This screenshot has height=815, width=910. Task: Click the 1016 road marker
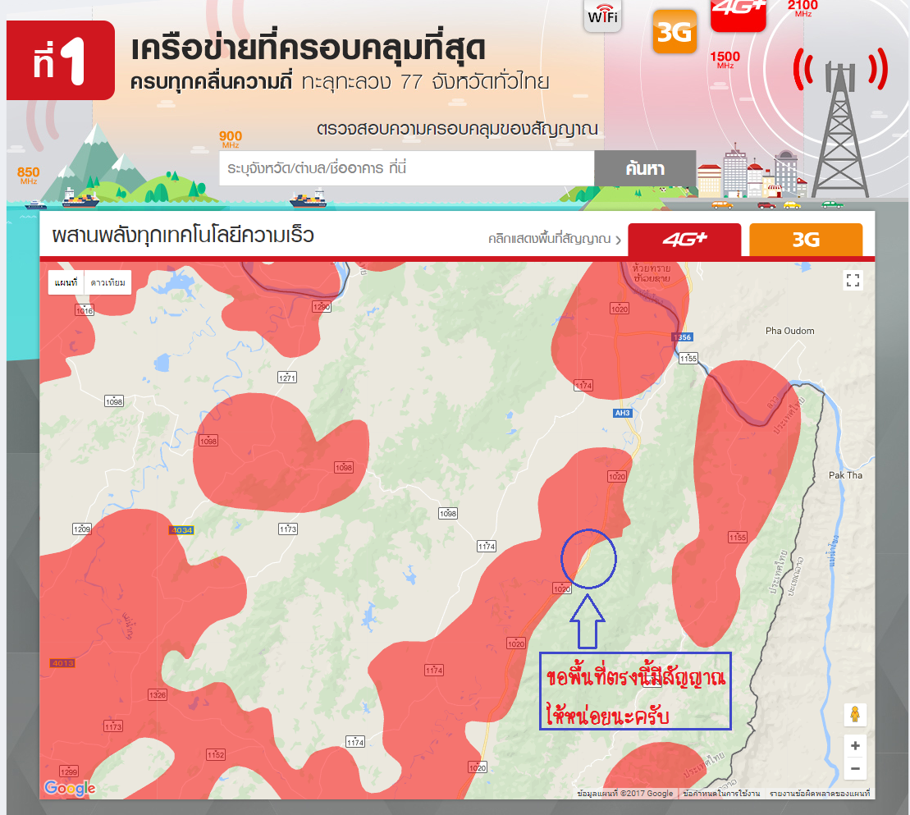(85, 310)
